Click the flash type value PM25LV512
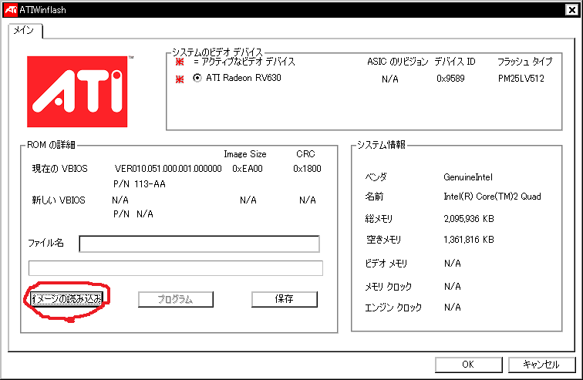 [521, 79]
